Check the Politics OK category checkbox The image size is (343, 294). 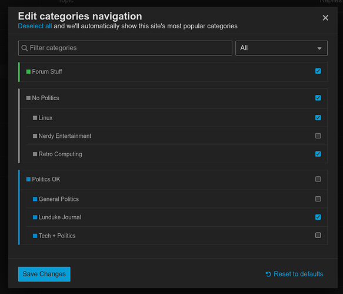[x=318, y=179]
